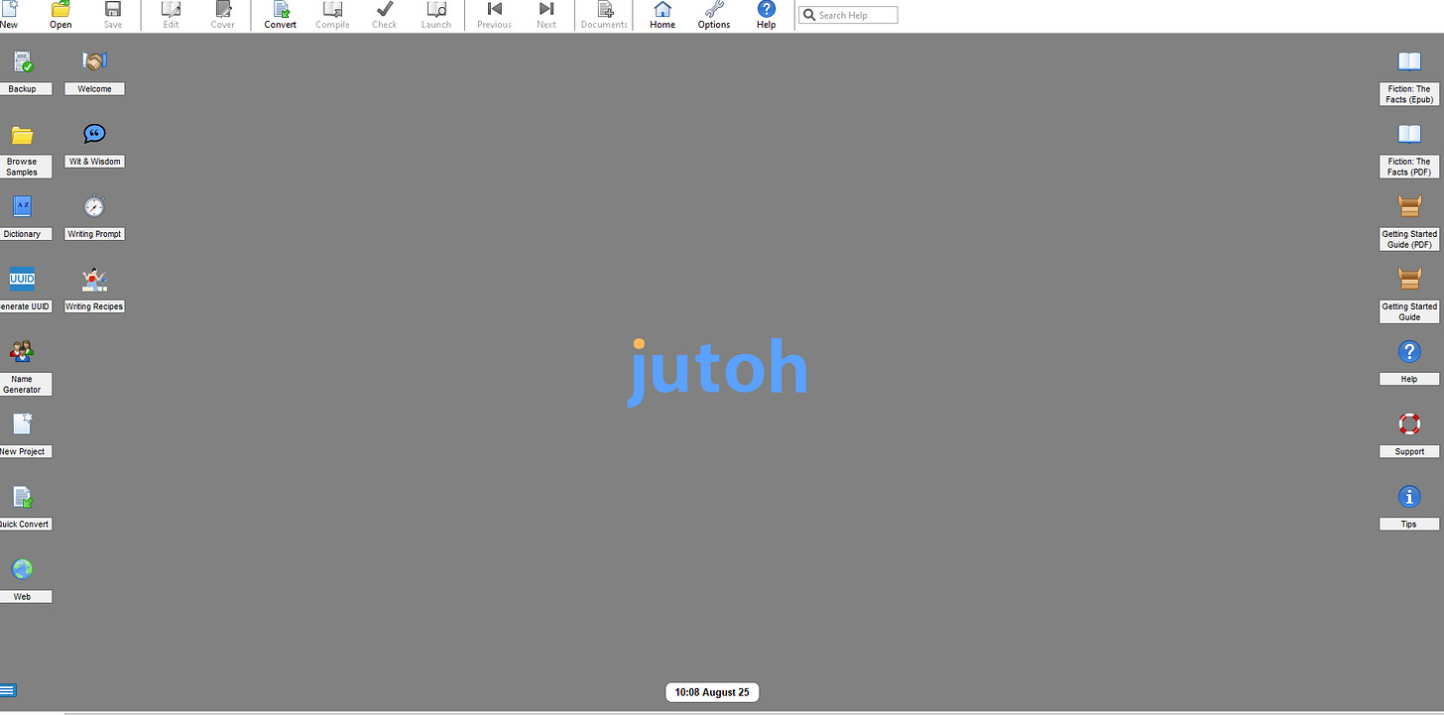Open Help from the top toolbar
The height and width of the screenshot is (715, 1444).
click(767, 9)
